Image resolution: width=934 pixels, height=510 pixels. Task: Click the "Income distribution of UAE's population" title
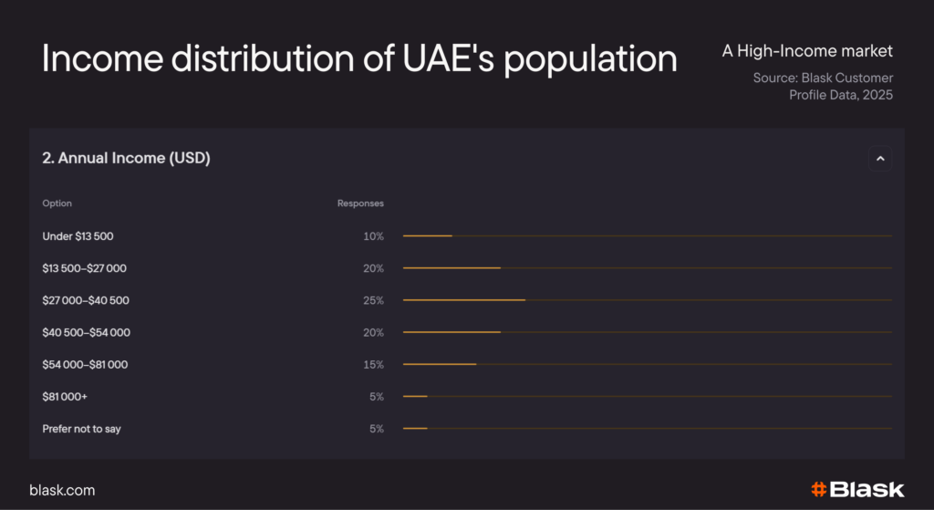pyautogui.click(x=359, y=59)
